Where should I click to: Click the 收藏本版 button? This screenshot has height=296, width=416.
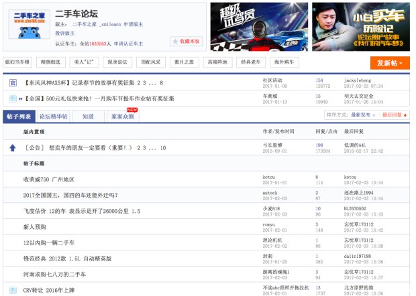(x=187, y=42)
